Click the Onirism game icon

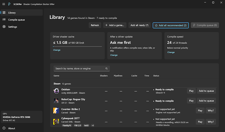(56, 91)
